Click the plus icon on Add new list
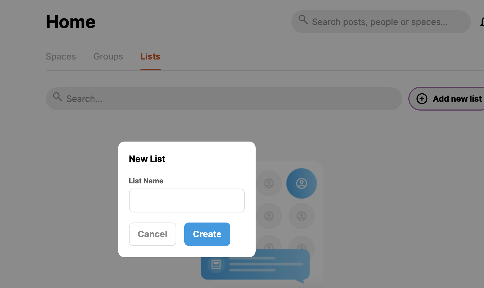This screenshot has width=484, height=288. coord(422,99)
